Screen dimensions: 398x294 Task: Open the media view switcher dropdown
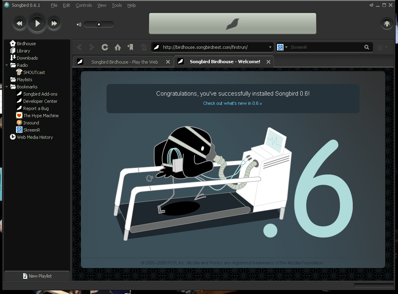pos(382,48)
